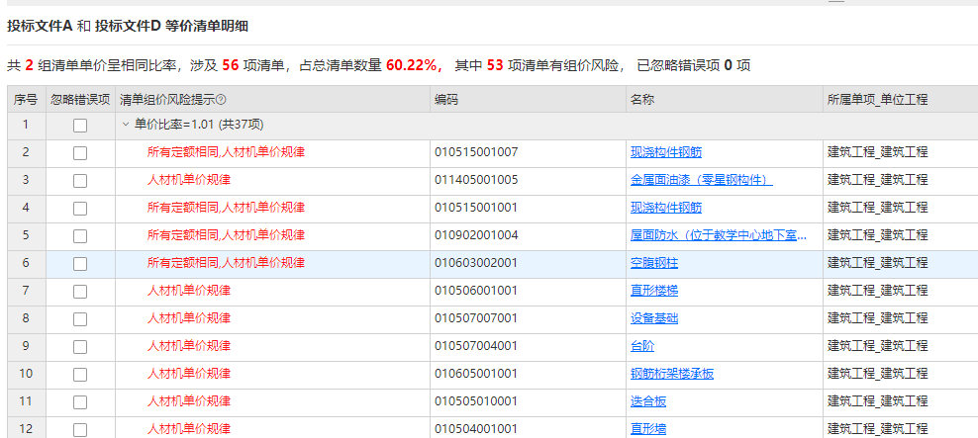This screenshot has height=438, width=978.
Task: Mark the ignore checkbox in row 12
Action: [x=80, y=430]
